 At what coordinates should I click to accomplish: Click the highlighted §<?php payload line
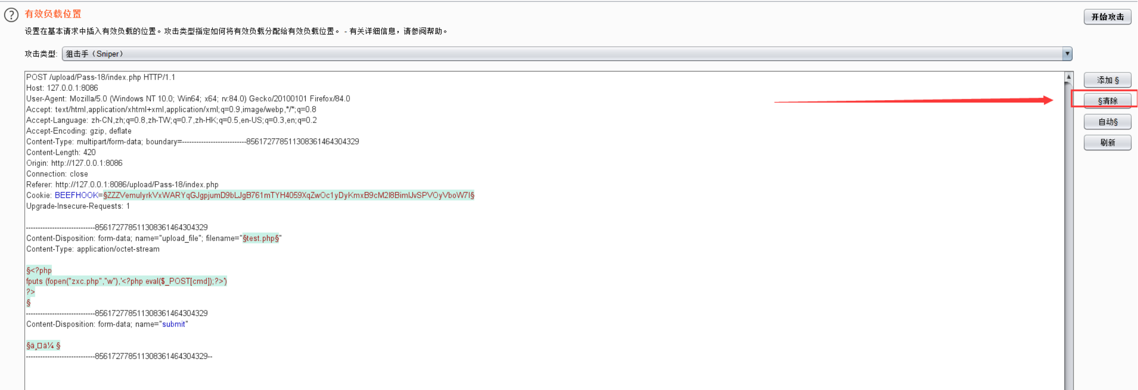click(x=39, y=270)
